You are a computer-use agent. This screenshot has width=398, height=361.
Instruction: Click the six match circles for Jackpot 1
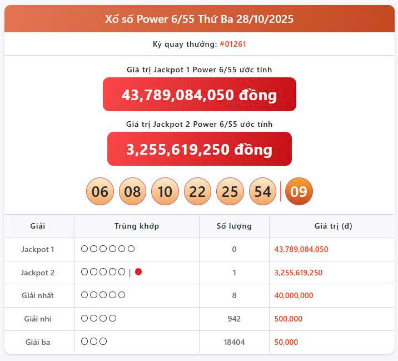[x=108, y=249]
